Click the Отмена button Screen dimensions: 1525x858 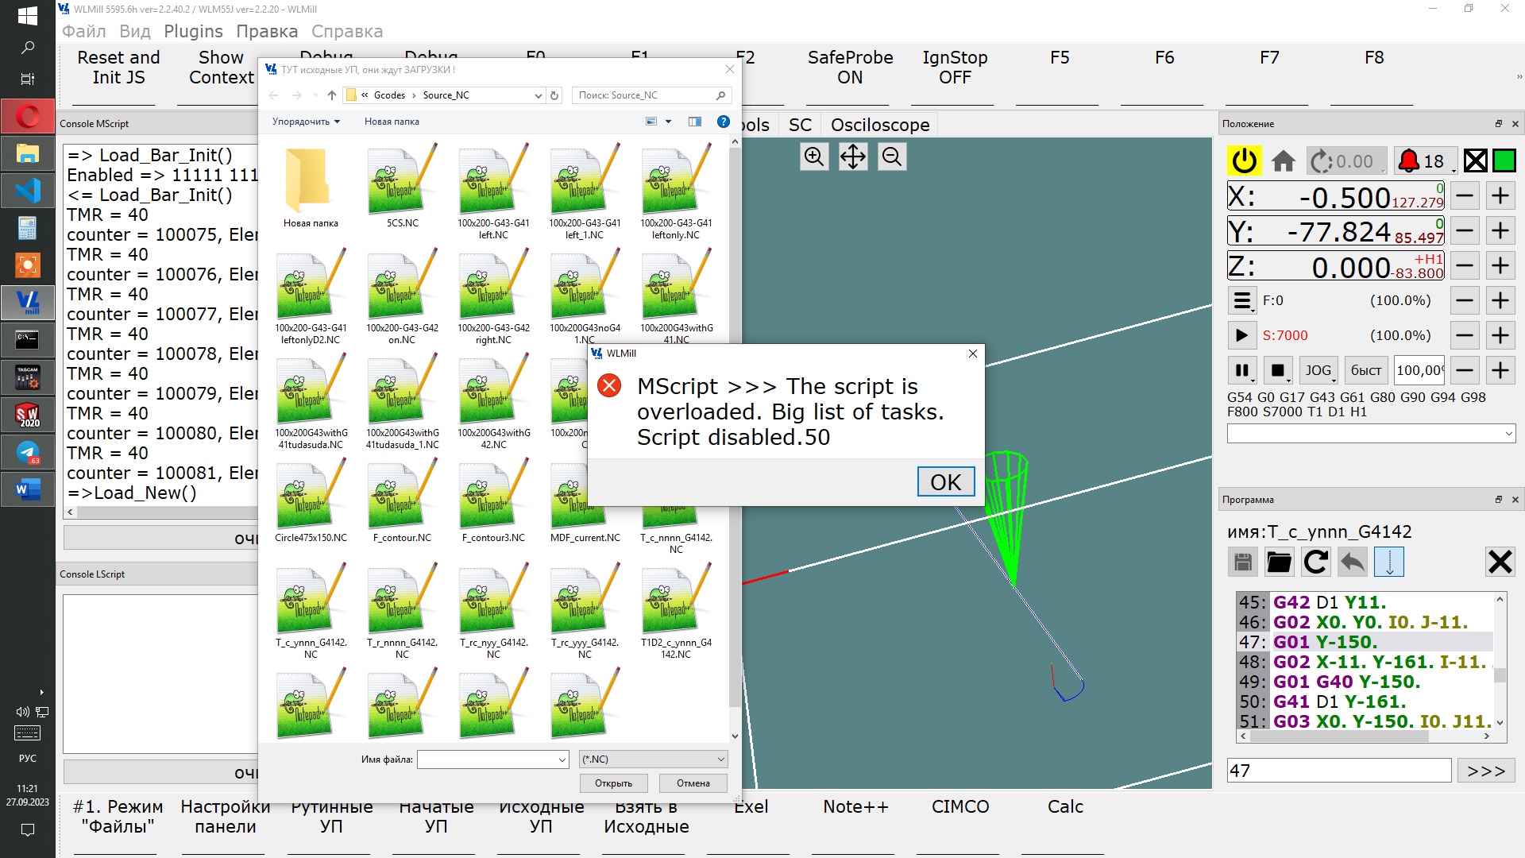[x=693, y=783]
